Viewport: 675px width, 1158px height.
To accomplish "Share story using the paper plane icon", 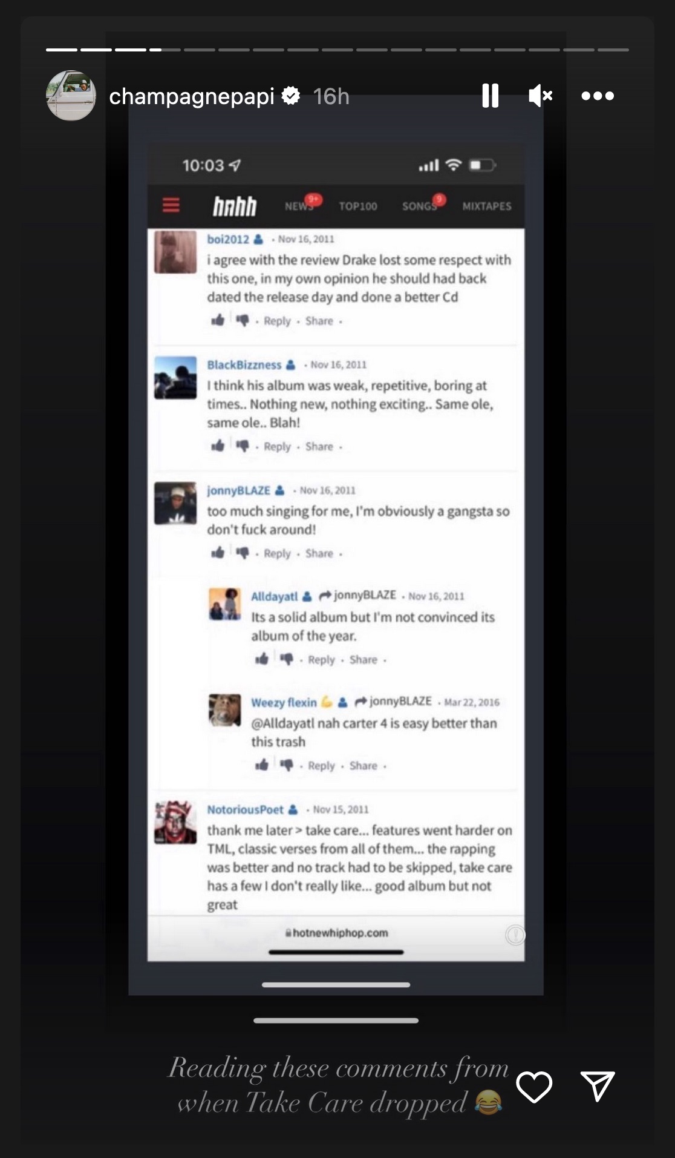I will [x=598, y=1086].
